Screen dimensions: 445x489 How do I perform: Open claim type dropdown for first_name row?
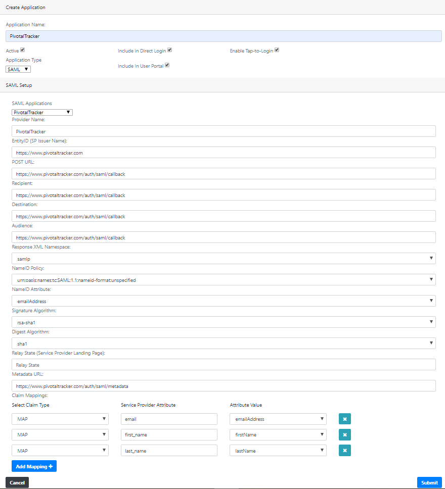tap(60, 434)
